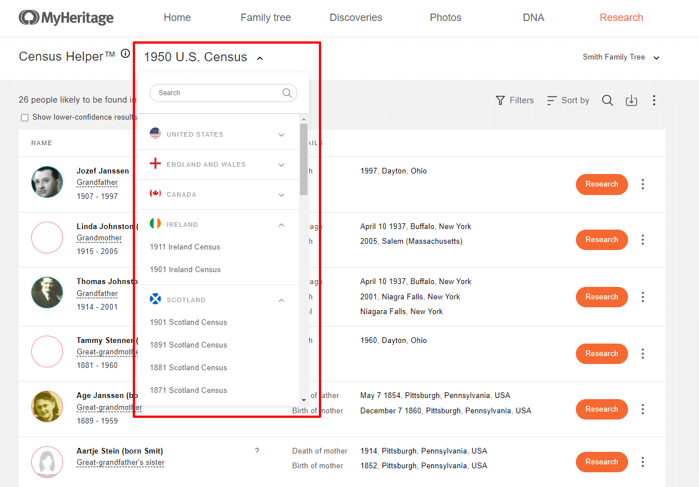
Task: Click the census list scrollbar thumb
Action: 304,159
